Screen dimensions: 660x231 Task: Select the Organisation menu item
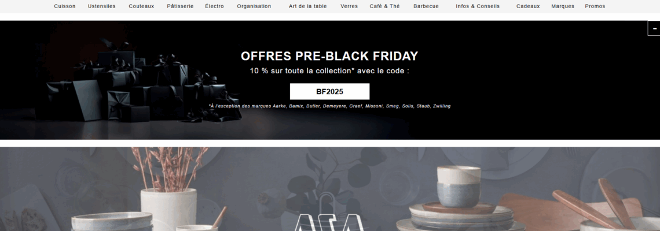tap(254, 6)
